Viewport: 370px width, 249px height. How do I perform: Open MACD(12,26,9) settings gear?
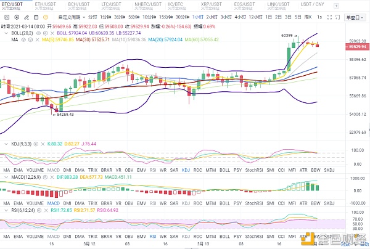coord(45,177)
